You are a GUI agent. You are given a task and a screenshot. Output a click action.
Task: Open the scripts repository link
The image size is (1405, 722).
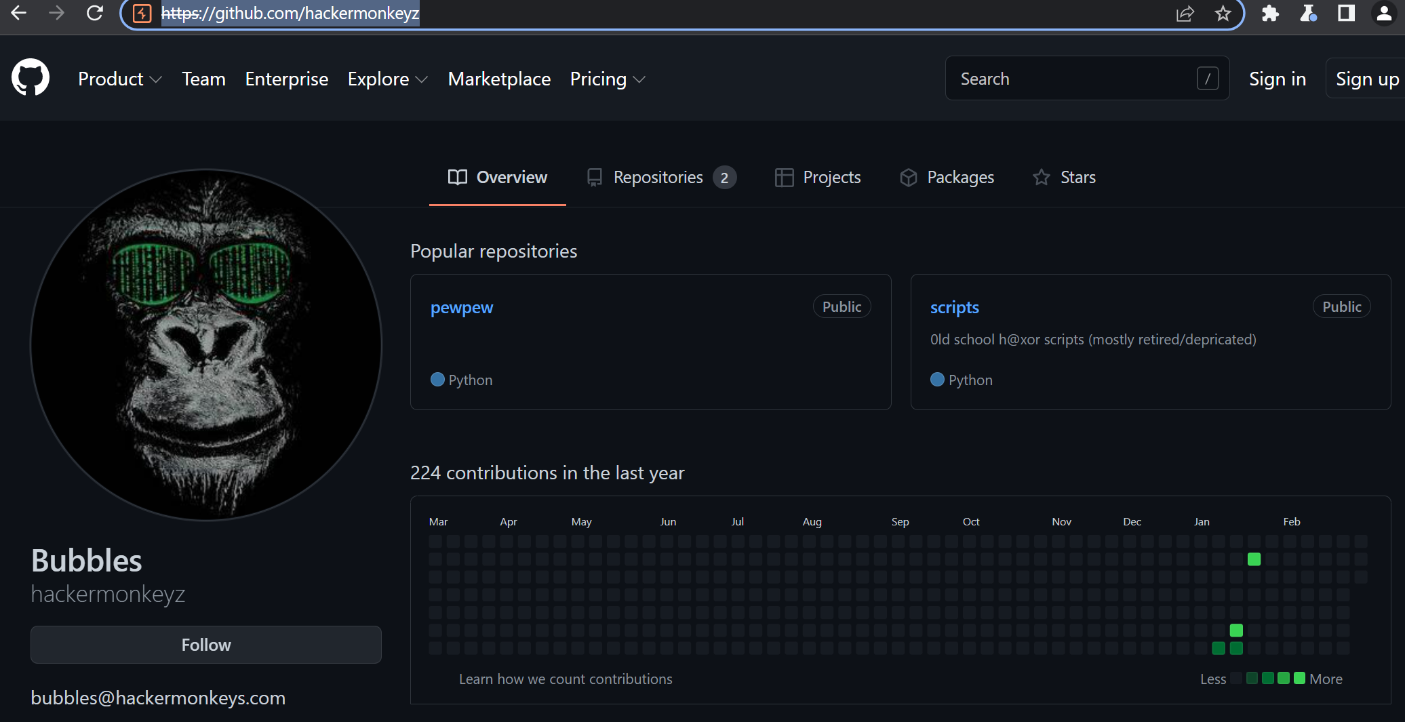tap(954, 308)
